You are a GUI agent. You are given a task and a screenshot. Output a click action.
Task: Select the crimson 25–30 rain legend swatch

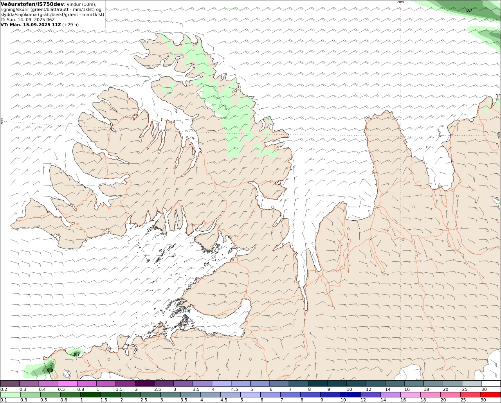470,395
